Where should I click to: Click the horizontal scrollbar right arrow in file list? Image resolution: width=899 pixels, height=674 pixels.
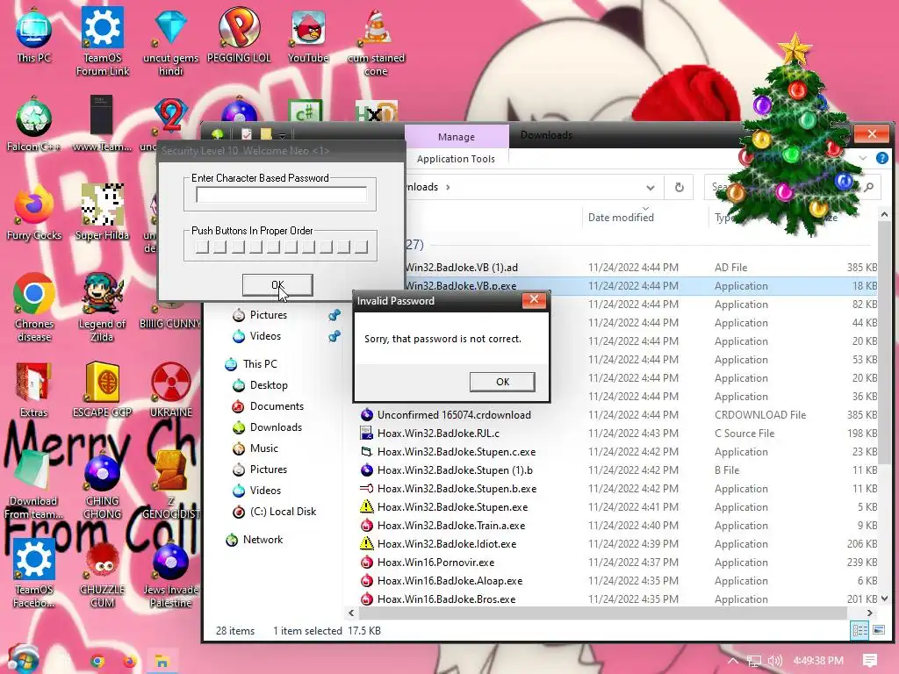point(870,613)
